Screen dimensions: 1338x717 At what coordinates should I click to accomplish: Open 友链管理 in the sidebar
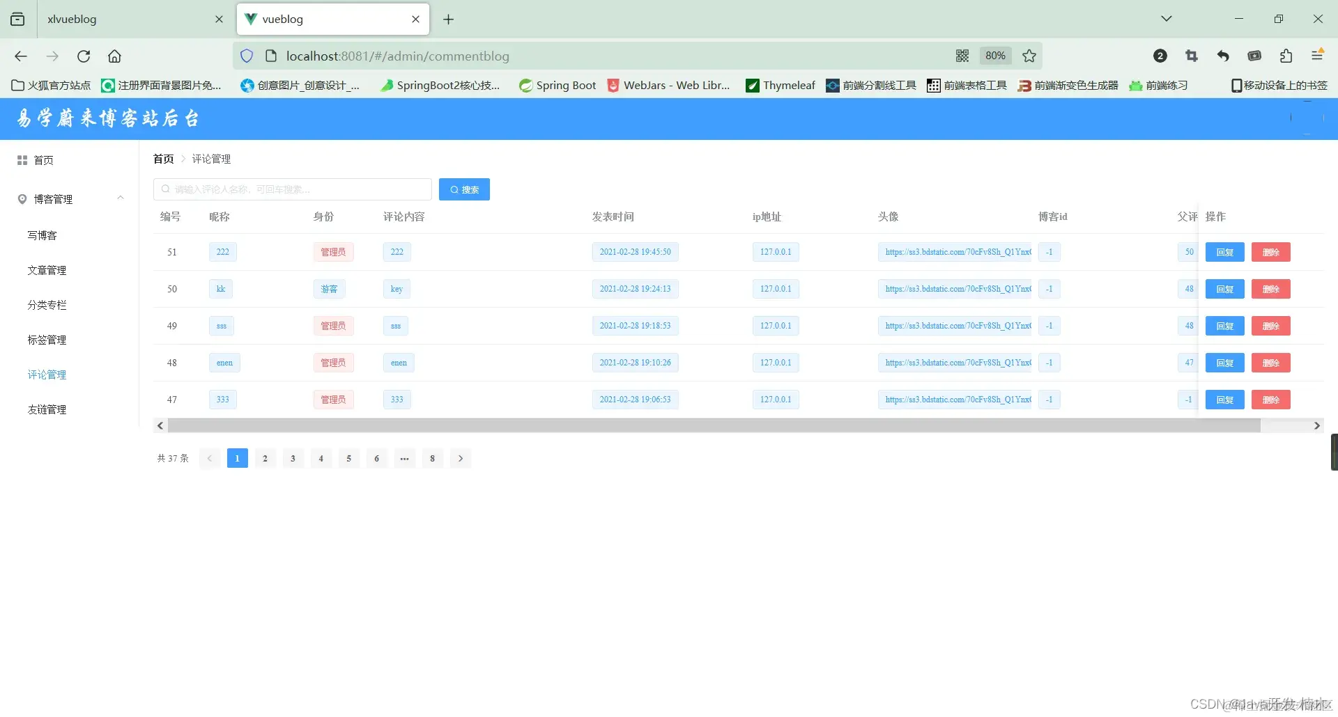[47, 409]
